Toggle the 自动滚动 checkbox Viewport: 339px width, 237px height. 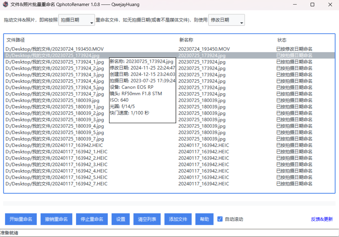click(220, 219)
